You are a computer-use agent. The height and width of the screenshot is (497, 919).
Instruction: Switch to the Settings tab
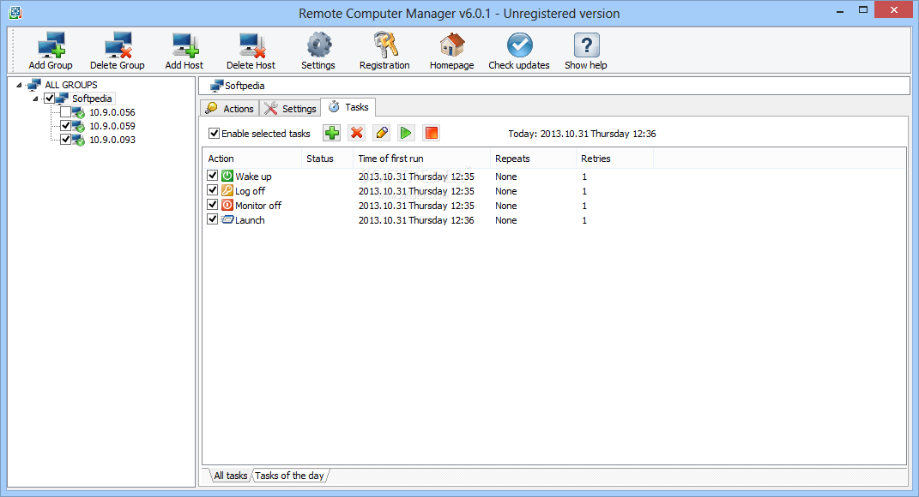click(x=289, y=108)
